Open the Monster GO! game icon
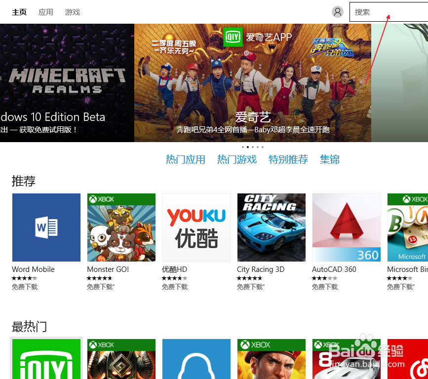Viewport: 428px width, 379px height. pos(121,227)
